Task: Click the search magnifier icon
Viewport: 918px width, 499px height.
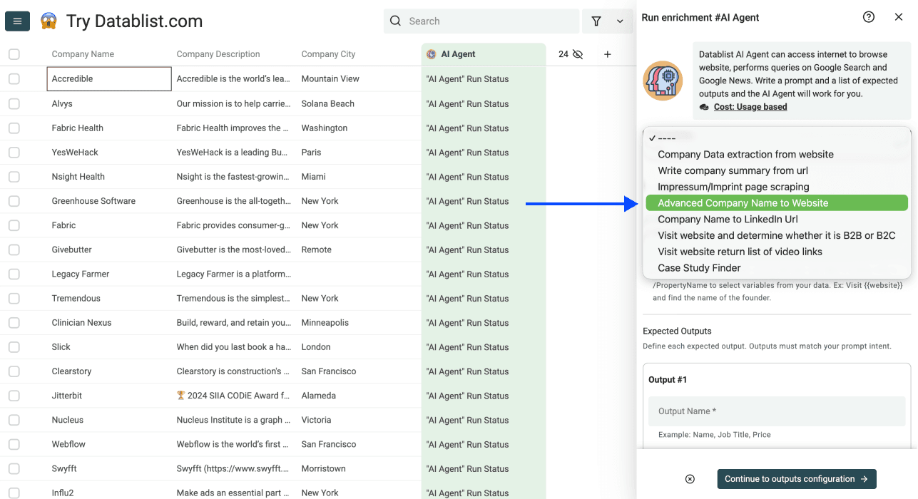Action: 395,21
